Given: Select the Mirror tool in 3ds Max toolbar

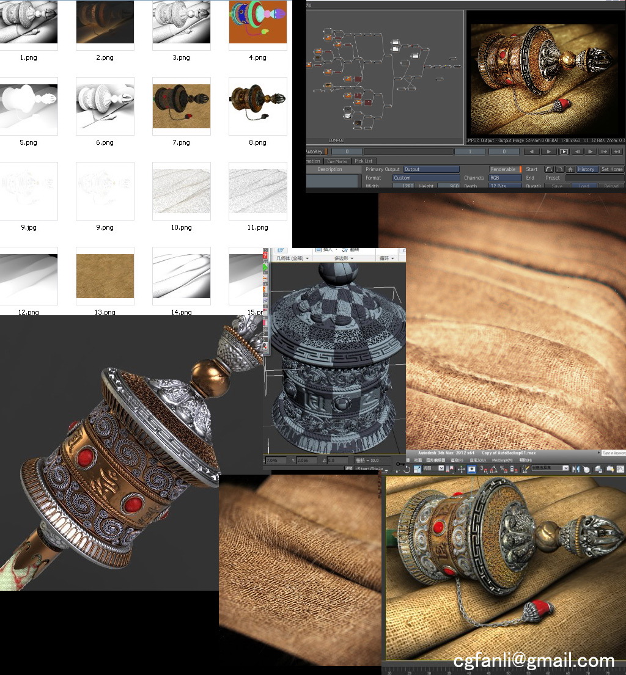Looking at the screenshot, I should pos(576,469).
